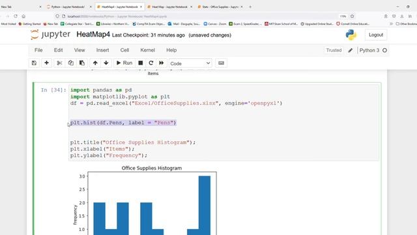Viewport: 417px width, 235px height.
Task: Open the Help menu
Action: [x=171, y=50]
